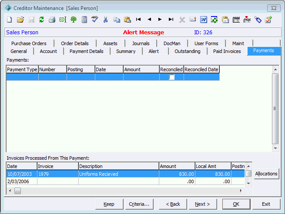Cut with the scissors icon
The width and height of the screenshot is (285, 214).
105,20
